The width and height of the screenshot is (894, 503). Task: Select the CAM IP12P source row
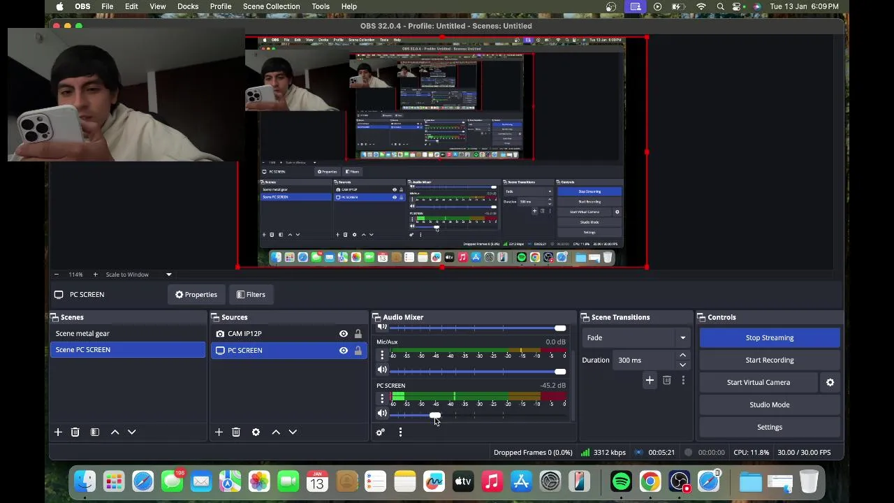[x=289, y=334]
